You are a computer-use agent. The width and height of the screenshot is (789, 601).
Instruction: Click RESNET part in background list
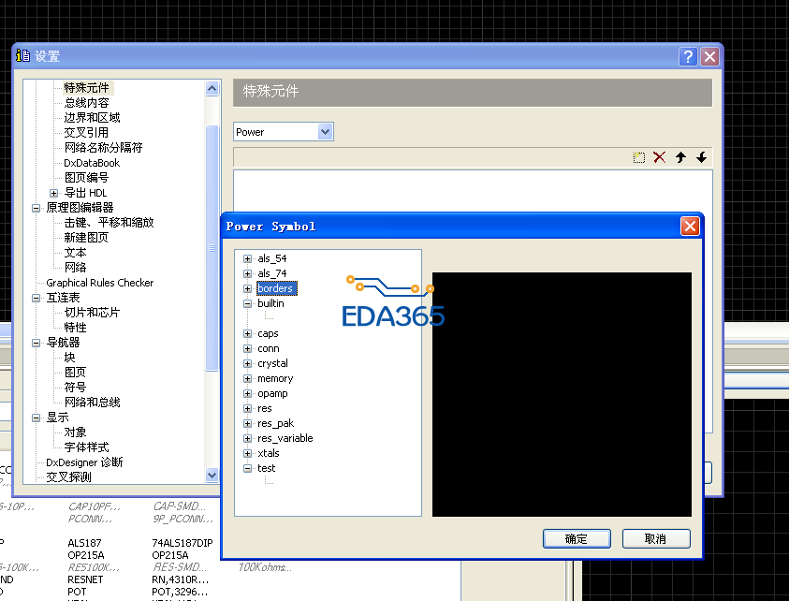(x=85, y=579)
